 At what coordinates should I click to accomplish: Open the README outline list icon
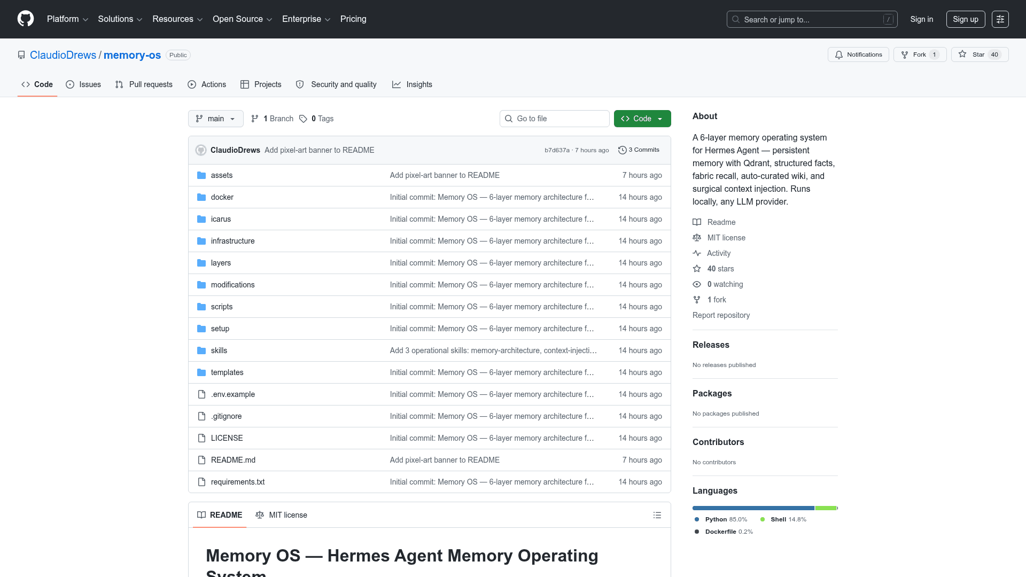pyautogui.click(x=657, y=515)
